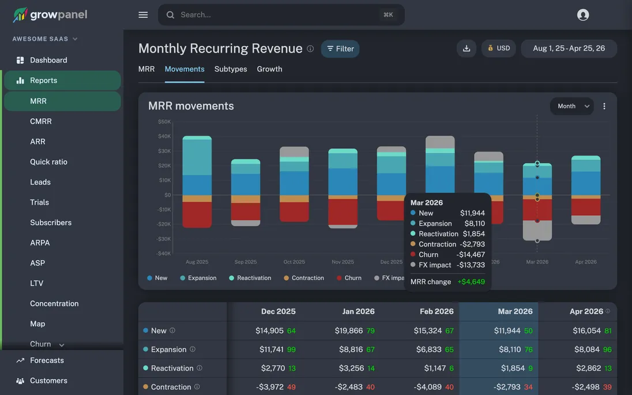Open the Subscribers report

[51, 223]
